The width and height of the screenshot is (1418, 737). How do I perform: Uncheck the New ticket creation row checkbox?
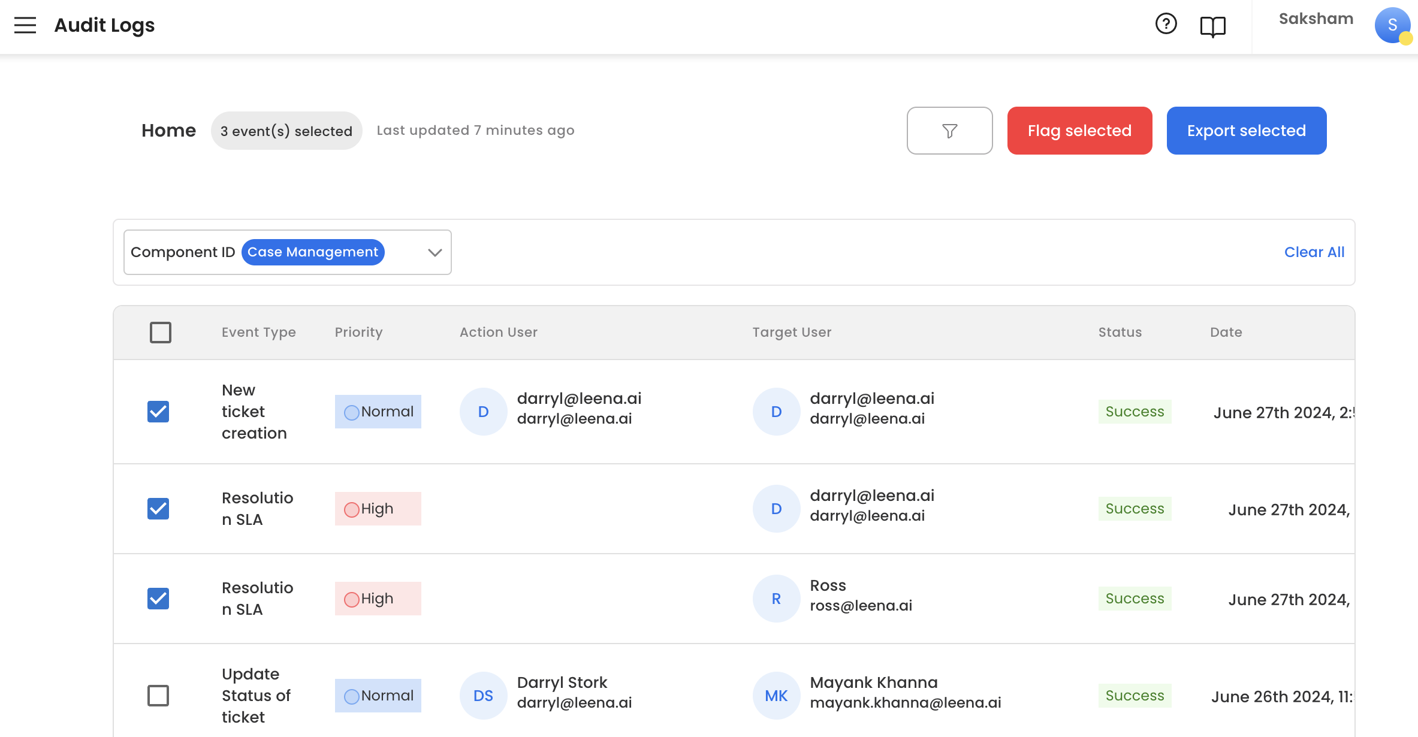158,412
